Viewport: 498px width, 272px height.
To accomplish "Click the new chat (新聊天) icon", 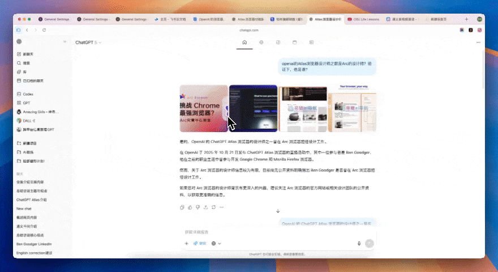I will coord(19,54).
